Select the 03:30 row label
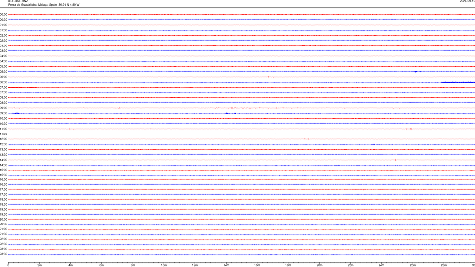This screenshot has width=475, height=267. coord(3,51)
